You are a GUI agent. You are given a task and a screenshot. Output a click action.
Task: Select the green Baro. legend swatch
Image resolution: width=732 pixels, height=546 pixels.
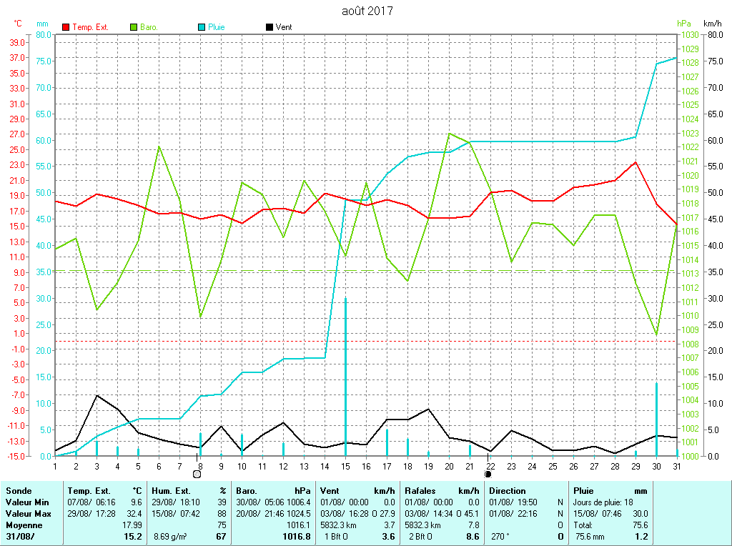134,27
